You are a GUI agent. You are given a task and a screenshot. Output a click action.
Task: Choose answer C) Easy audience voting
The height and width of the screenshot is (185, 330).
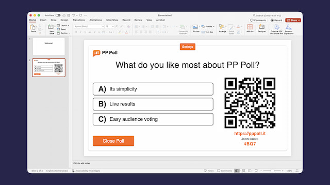pos(153,119)
